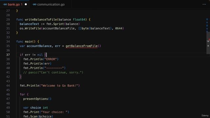Screen dimensions: 210x118
Task: Click the balanceText variable on line 30
Action: click(29, 24)
